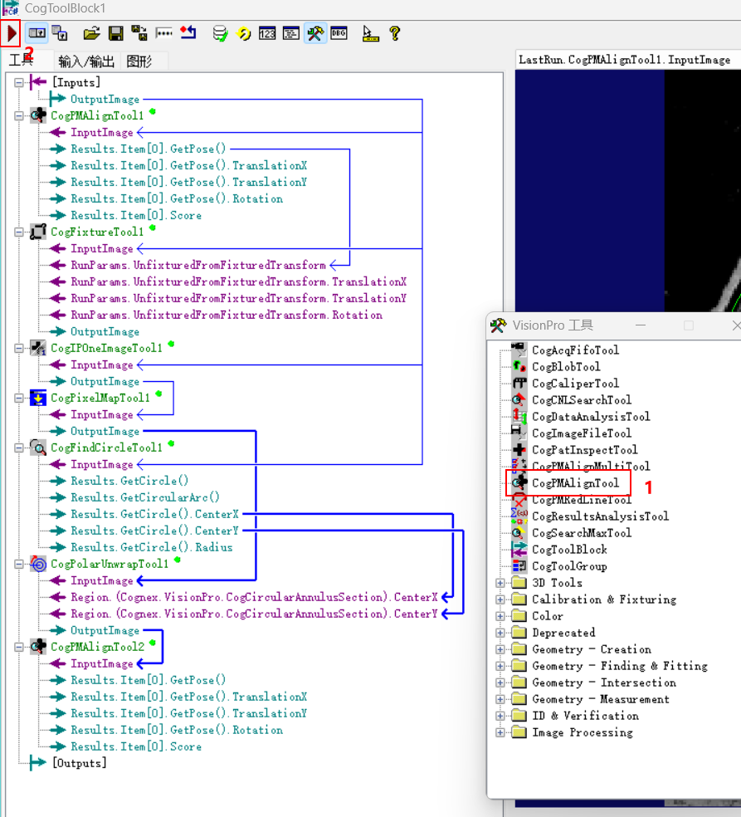Screen dimensions: 741x817
Task: Select CogSearchMaxTool in the tools palette
Action: tap(581, 533)
